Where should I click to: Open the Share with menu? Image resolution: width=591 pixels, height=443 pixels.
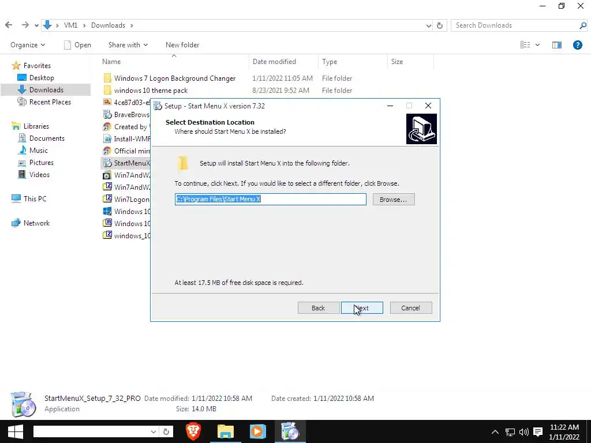128,45
